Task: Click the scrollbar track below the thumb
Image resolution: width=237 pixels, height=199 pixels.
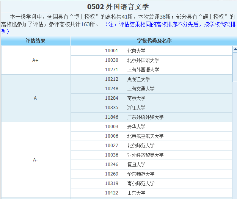Action: [x=234, y=144]
